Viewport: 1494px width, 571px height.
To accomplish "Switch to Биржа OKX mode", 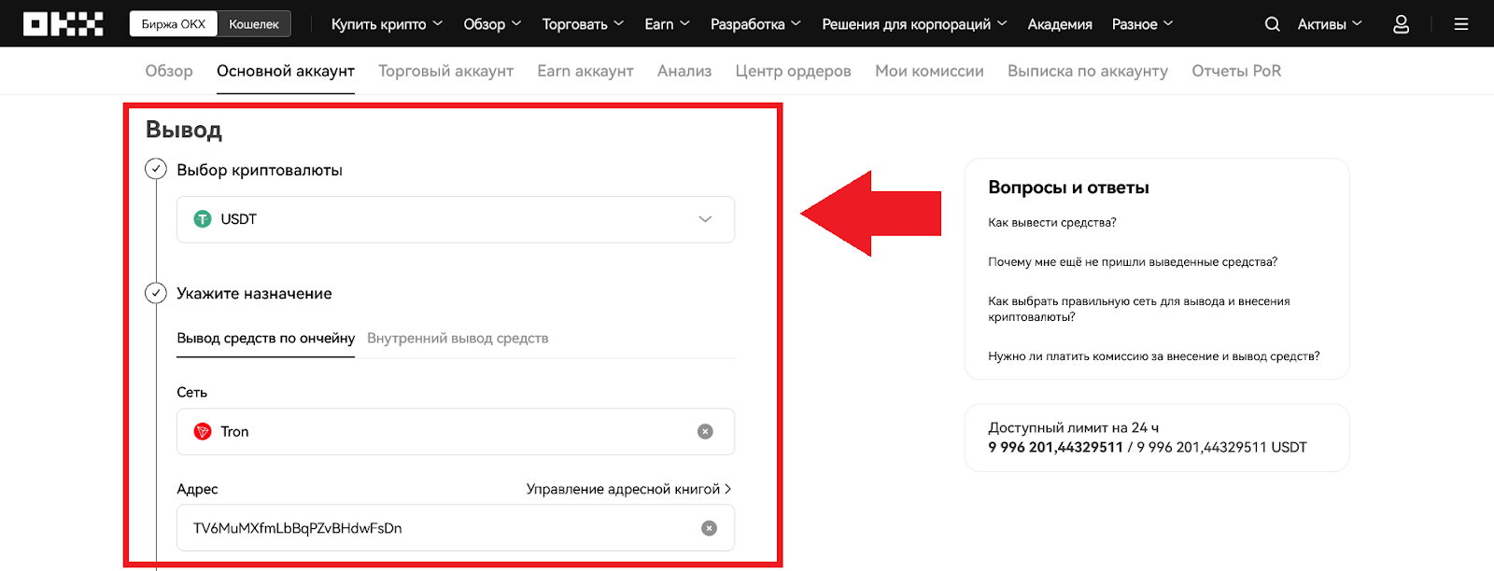I will (x=174, y=24).
